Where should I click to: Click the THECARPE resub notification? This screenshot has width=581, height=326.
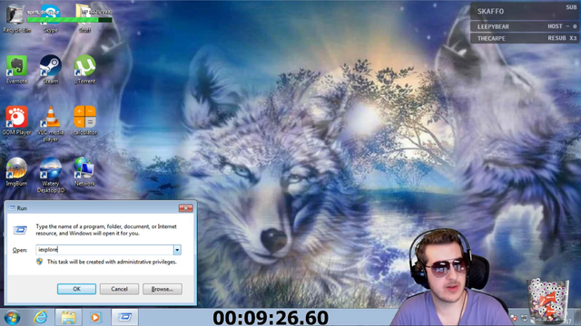(525, 38)
